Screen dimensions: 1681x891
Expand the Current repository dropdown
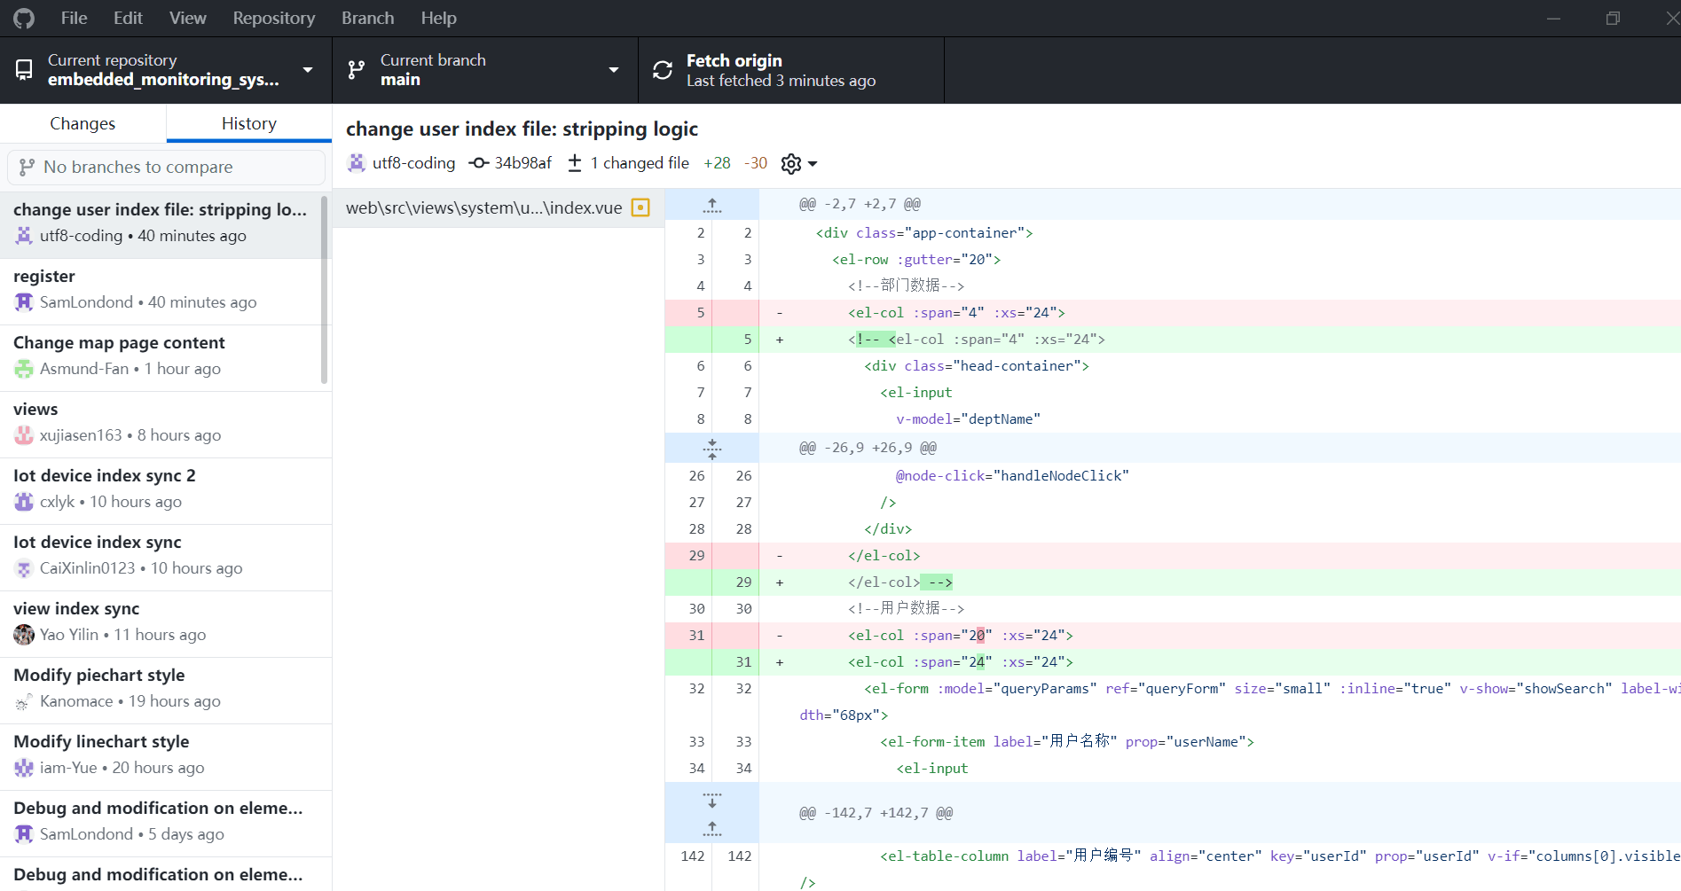(166, 70)
